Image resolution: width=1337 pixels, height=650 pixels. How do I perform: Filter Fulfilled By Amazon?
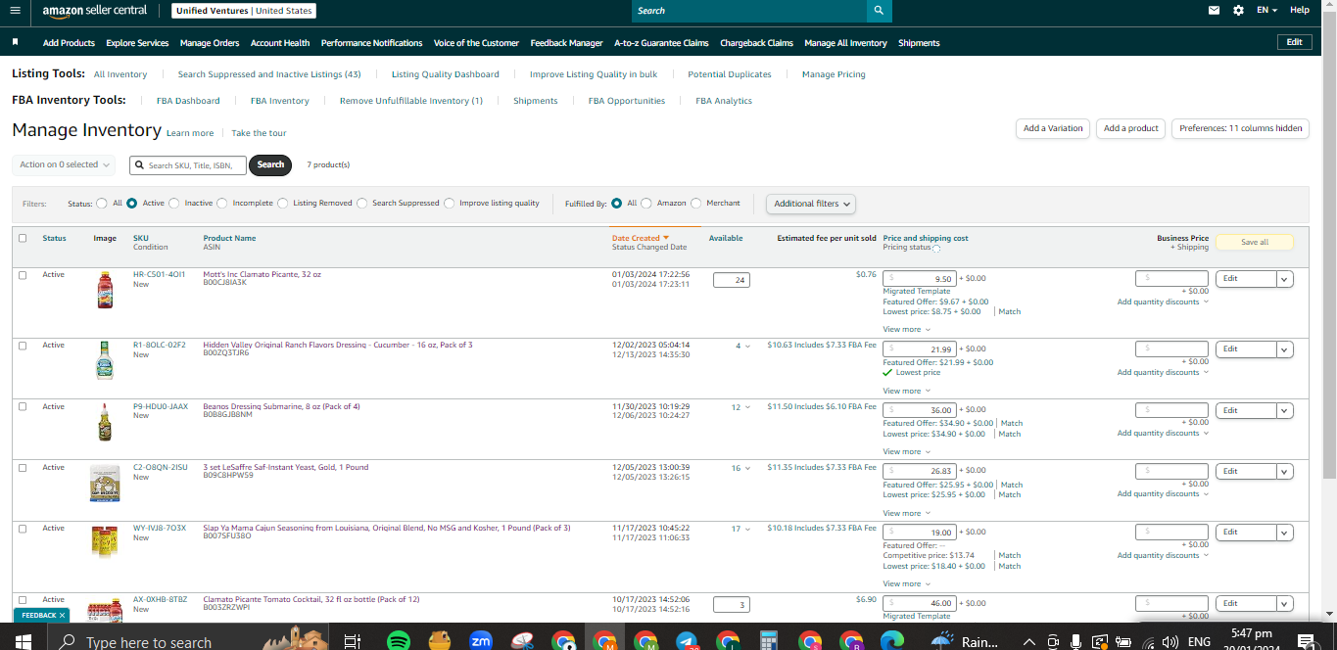tap(646, 204)
